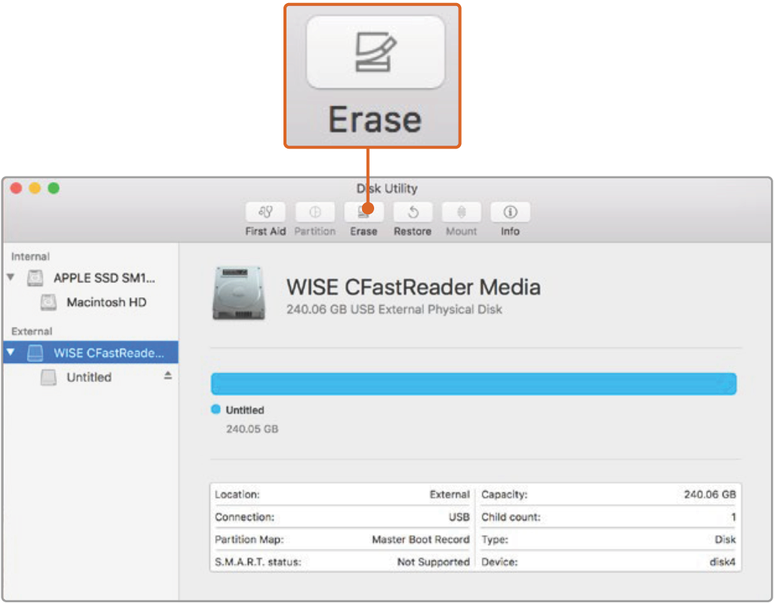The width and height of the screenshot is (774, 603).
Task: Click the Mount toolbar icon
Action: click(x=461, y=213)
